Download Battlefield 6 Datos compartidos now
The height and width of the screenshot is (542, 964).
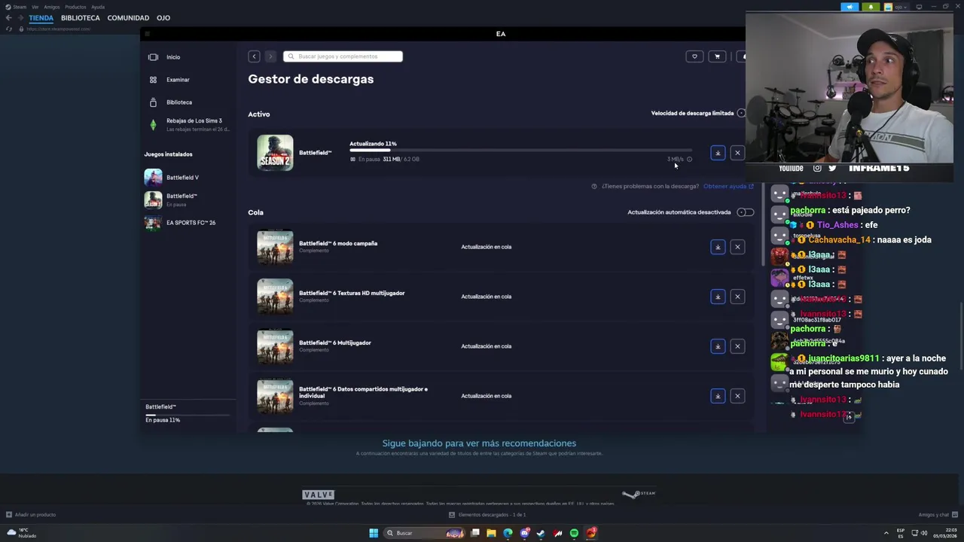pyautogui.click(x=718, y=396)
